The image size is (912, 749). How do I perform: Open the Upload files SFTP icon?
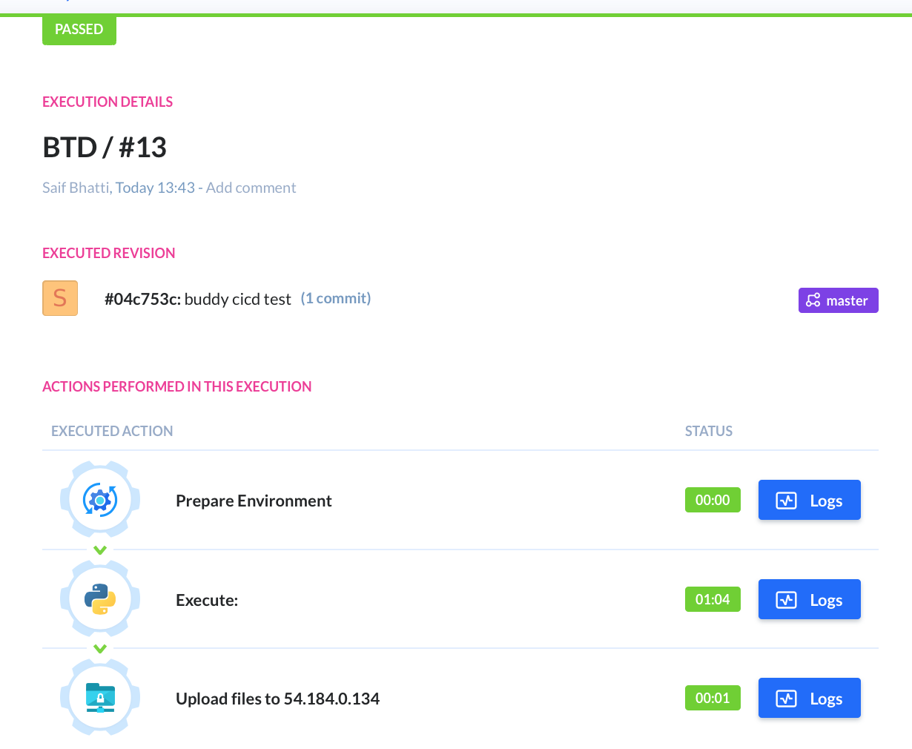pos(100,698)
